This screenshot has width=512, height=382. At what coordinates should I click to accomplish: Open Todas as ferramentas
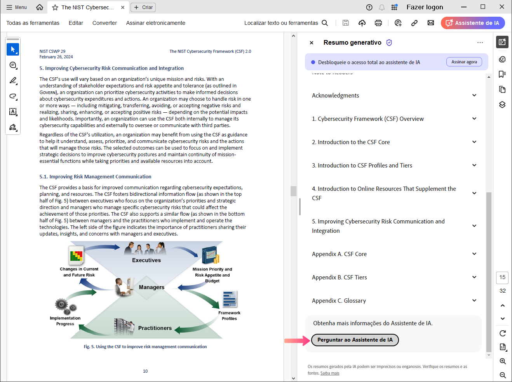tap(33, 23)
